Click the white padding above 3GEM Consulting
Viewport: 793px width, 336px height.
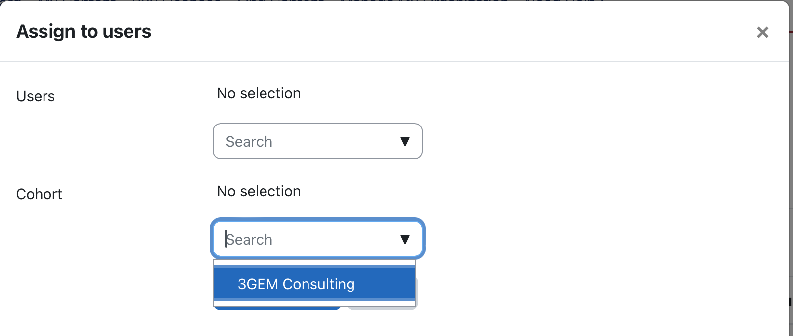pyautogui.click(x=314, y=263)
